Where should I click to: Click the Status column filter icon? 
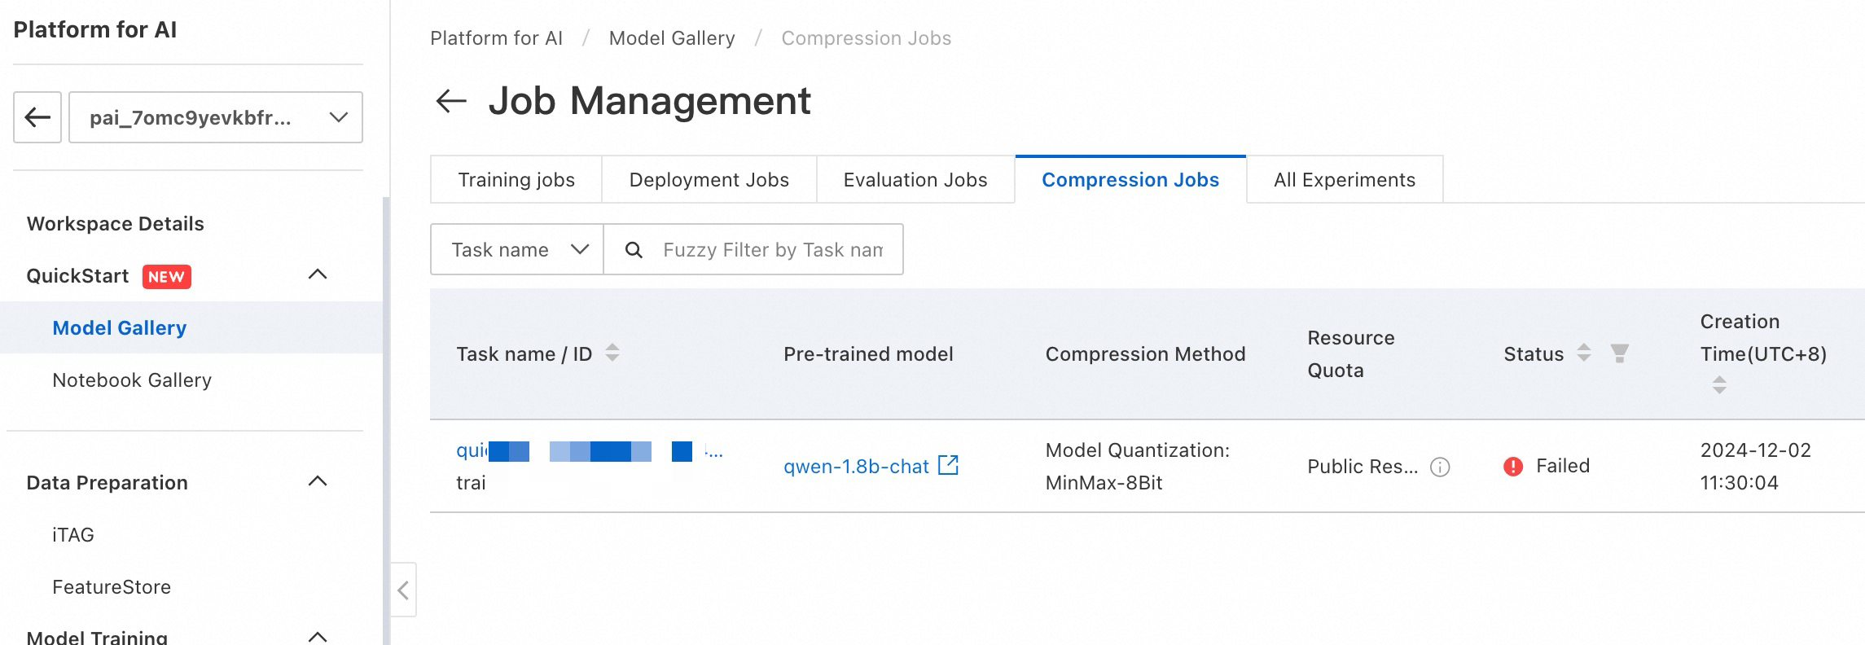tap(1620, 353)
